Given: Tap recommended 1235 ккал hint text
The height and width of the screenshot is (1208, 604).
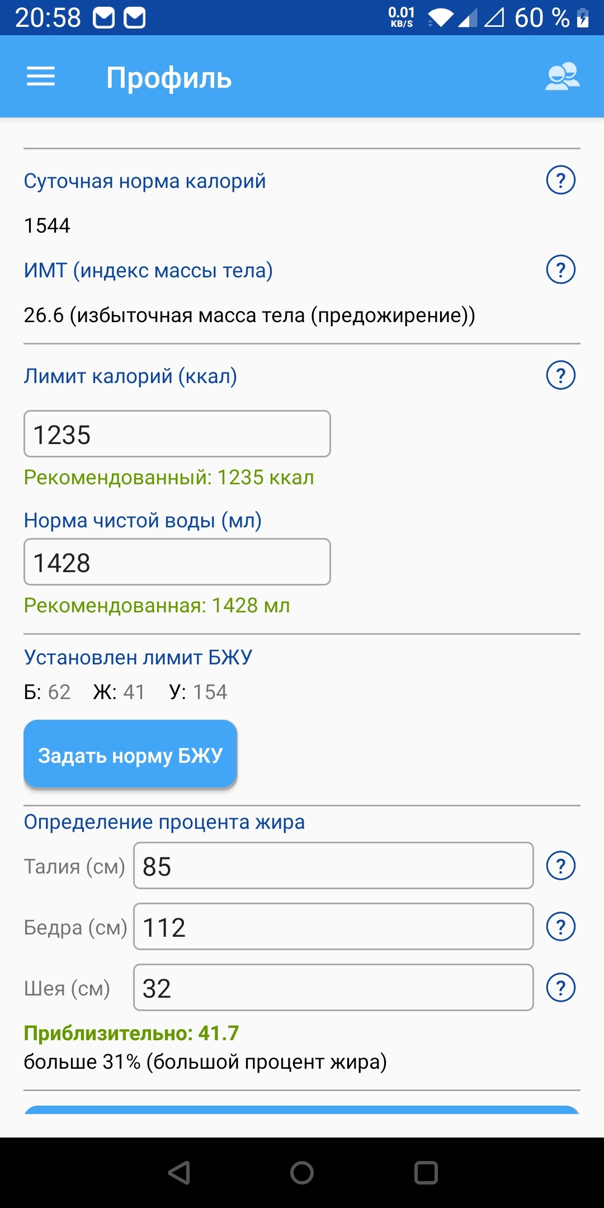Looking at the screenshot, I should [x=169, y=478].
